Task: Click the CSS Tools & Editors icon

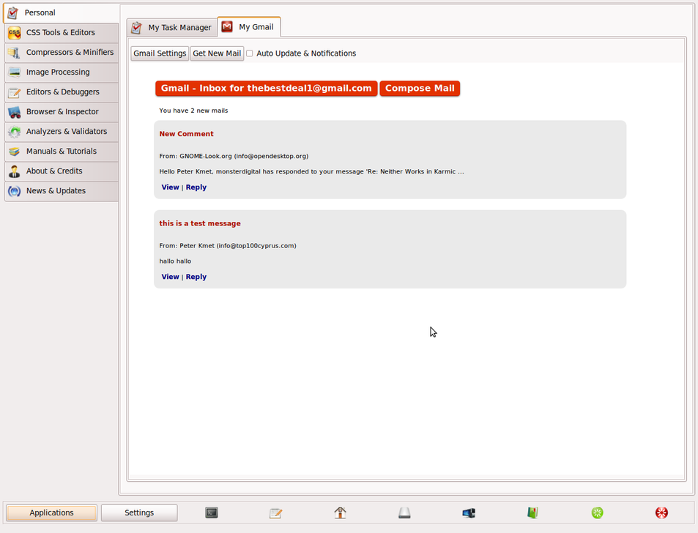Action: coord(14,32)
